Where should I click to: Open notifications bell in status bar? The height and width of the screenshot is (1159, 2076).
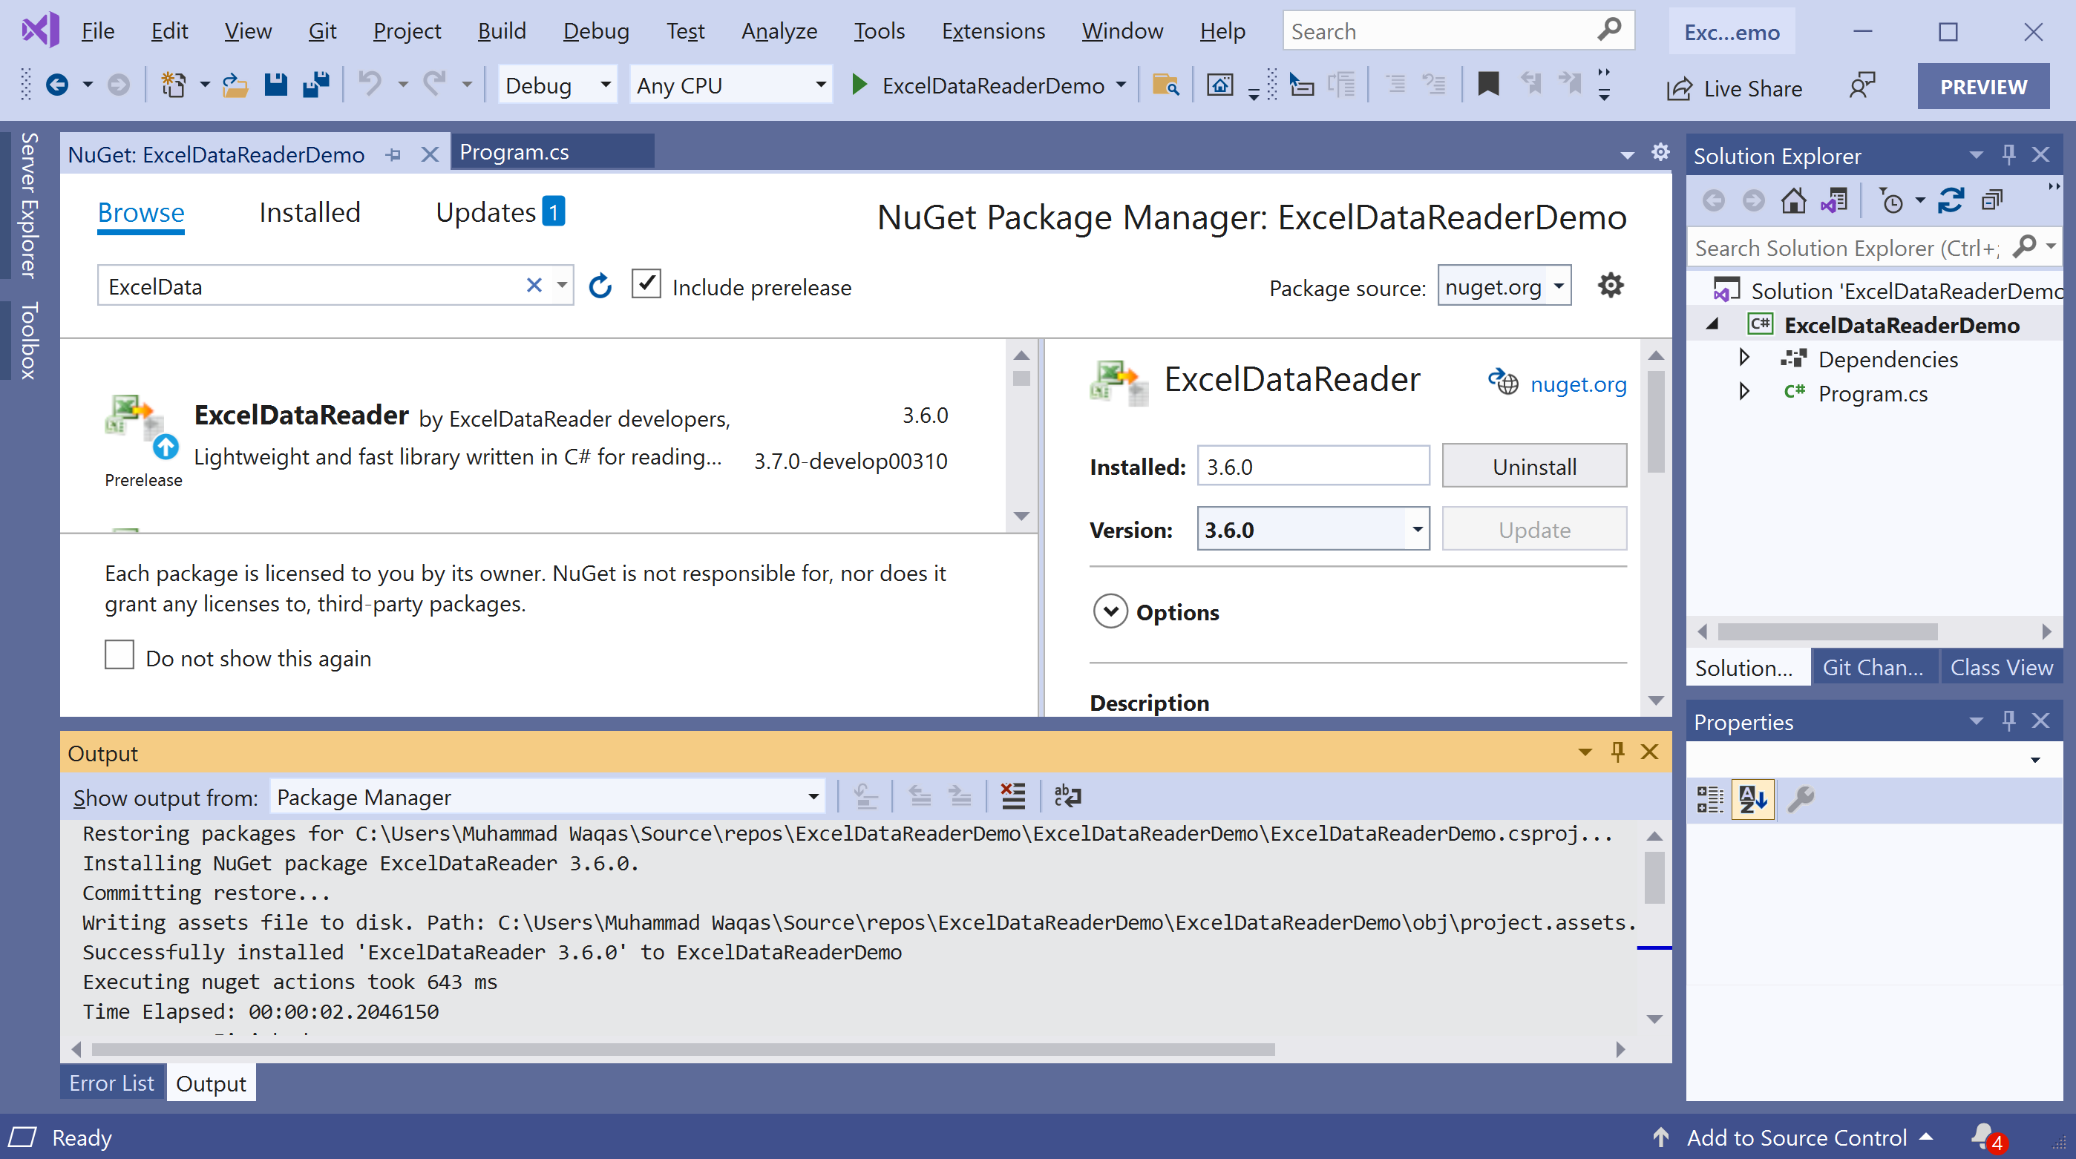pyautogui.click(x=1984, y=1137)
